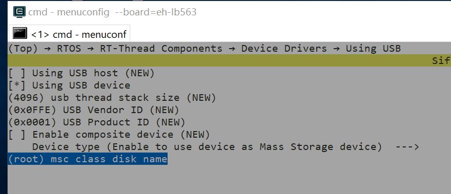Click the Using USB breadcrumb label
This screenshot has width=451, height=194.
(x=373, y=48)
